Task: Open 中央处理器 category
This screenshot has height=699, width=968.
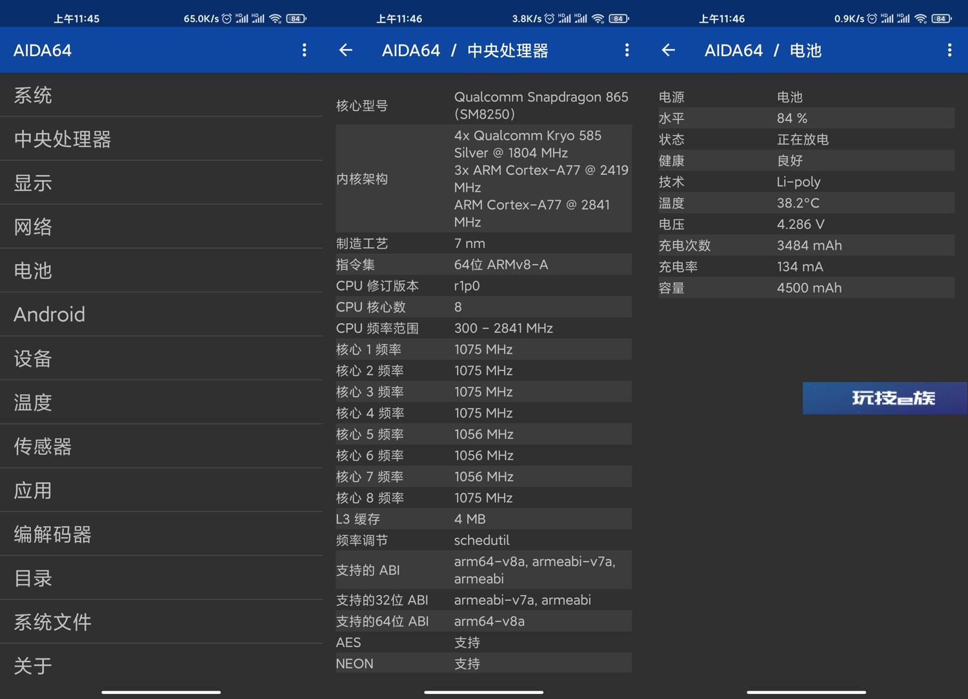Action: (x=161, y=139)
